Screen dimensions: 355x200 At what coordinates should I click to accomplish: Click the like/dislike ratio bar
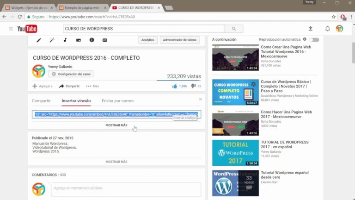(178, 80)
